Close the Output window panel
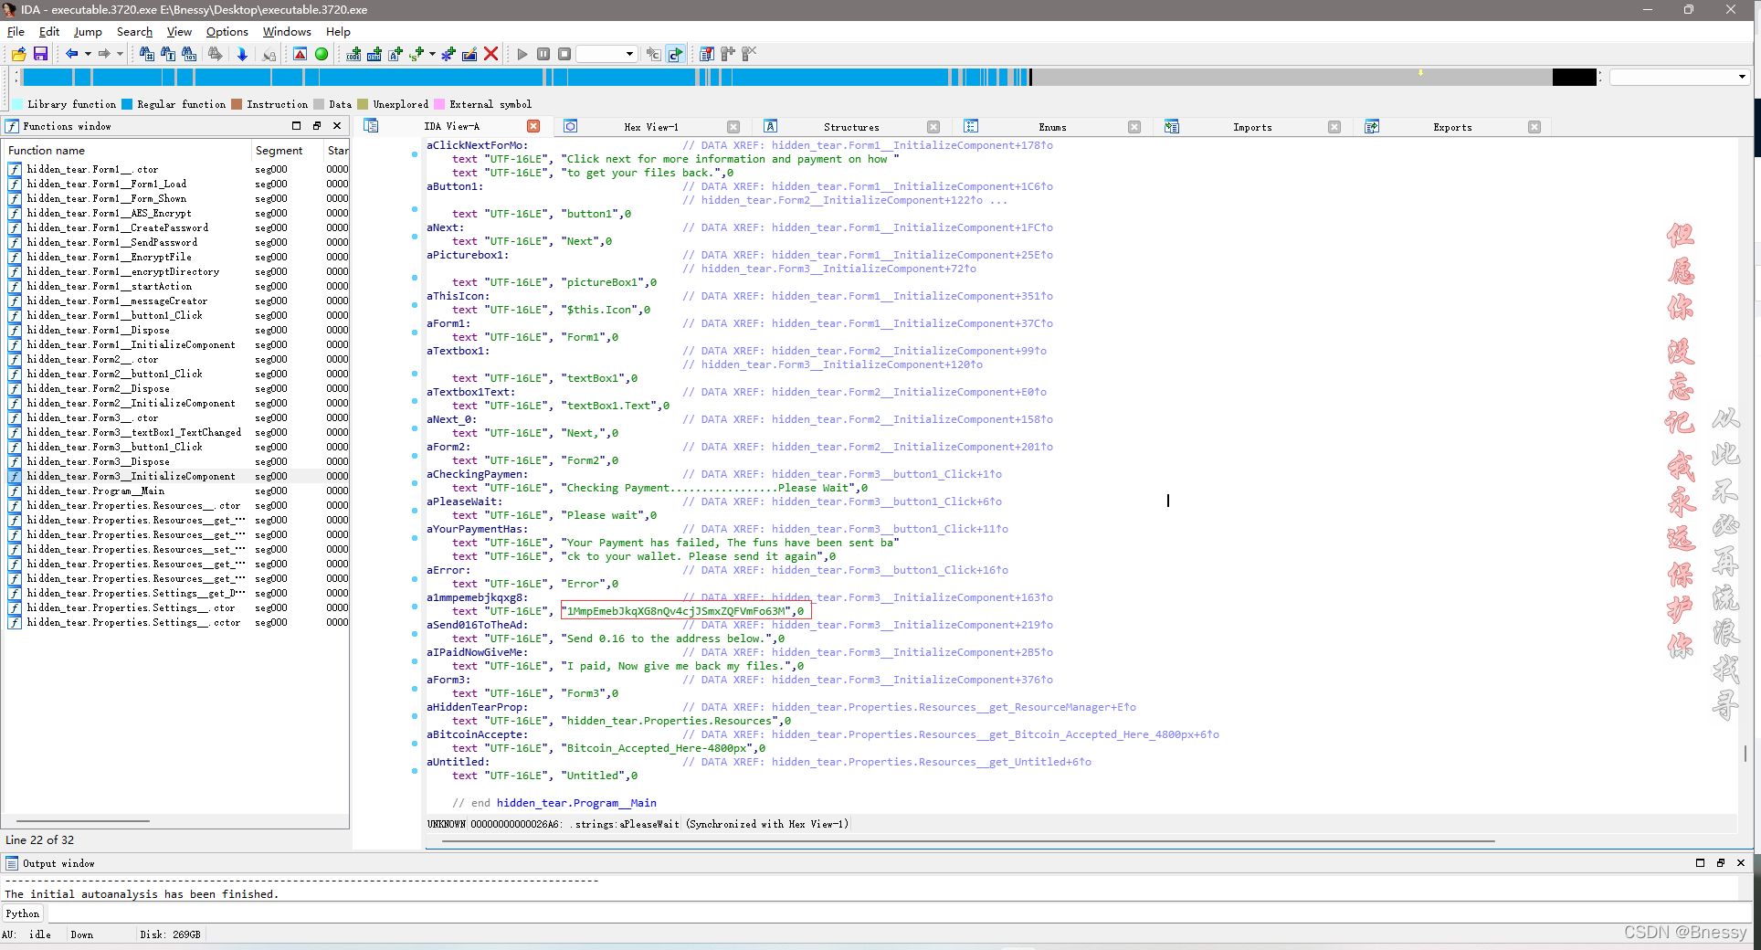 pos(1741,862)
